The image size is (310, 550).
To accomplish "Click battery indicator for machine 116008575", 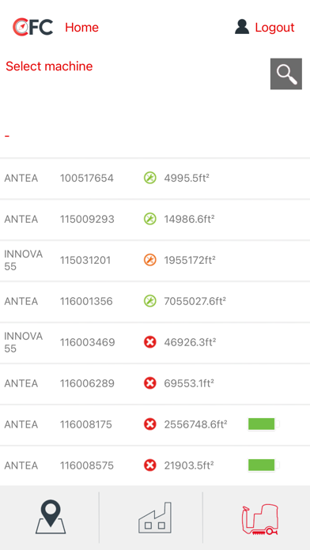I will point(264,465).
